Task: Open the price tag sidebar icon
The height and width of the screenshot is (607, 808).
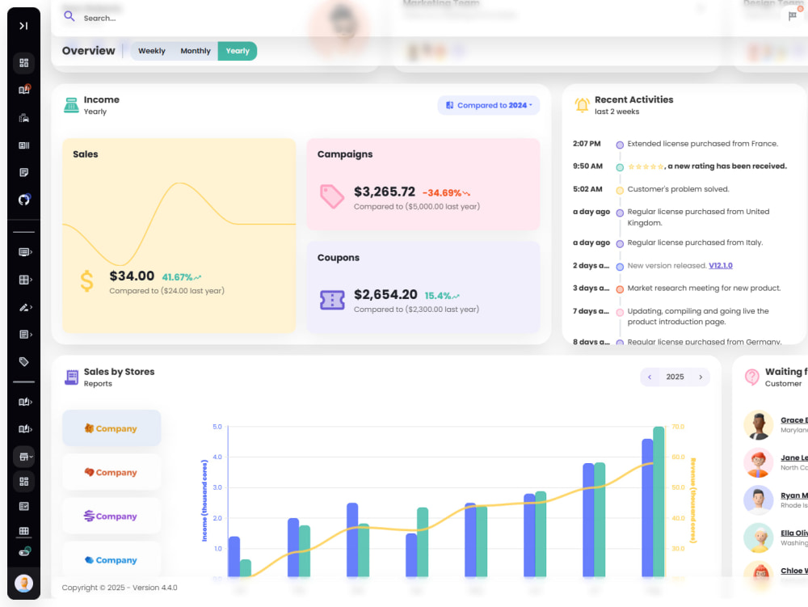Action: coord(23,362)
